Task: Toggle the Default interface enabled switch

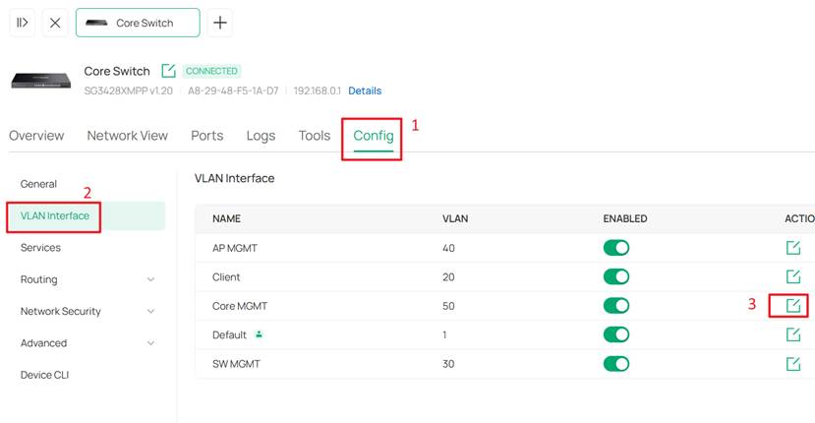Action: 616,334
